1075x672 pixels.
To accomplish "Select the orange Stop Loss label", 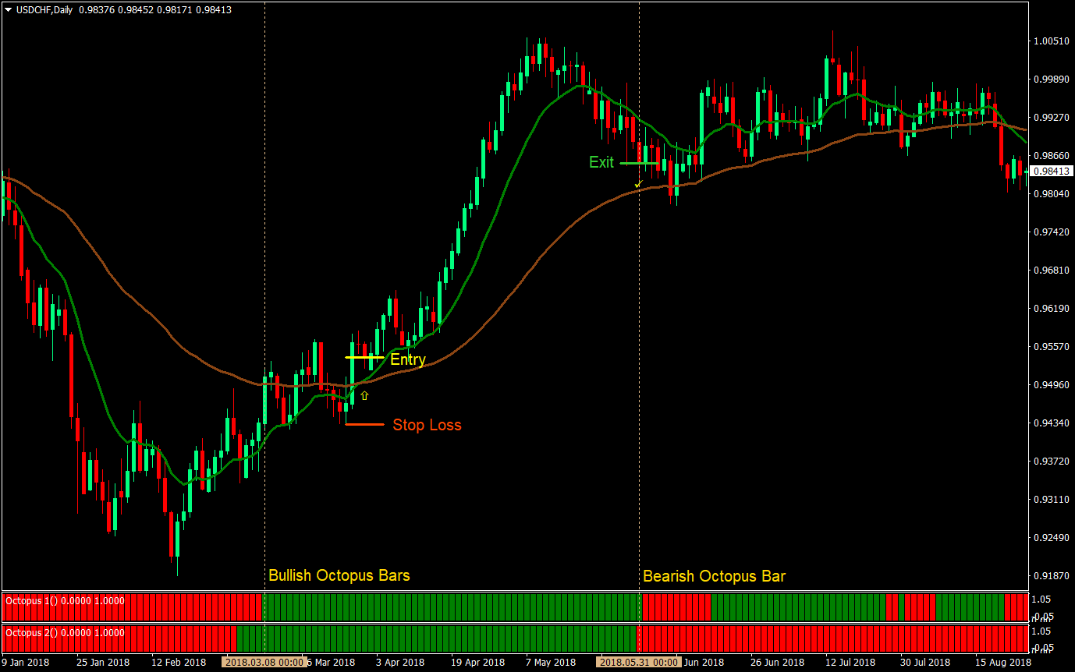I will [428, 425].
